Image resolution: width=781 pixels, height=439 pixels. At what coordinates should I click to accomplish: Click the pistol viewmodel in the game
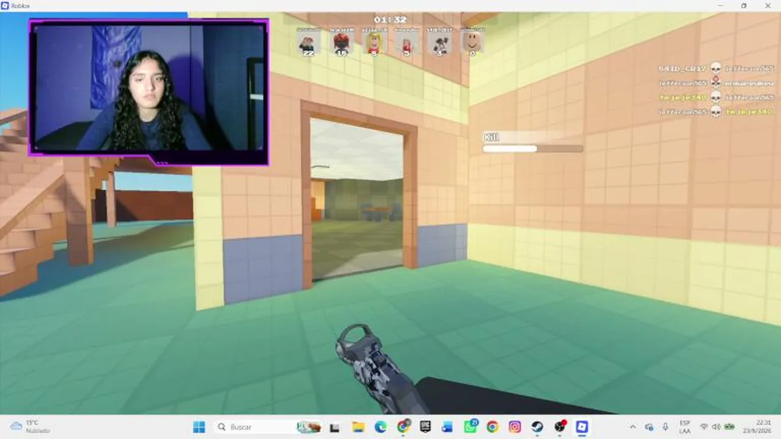click(381, 369)
